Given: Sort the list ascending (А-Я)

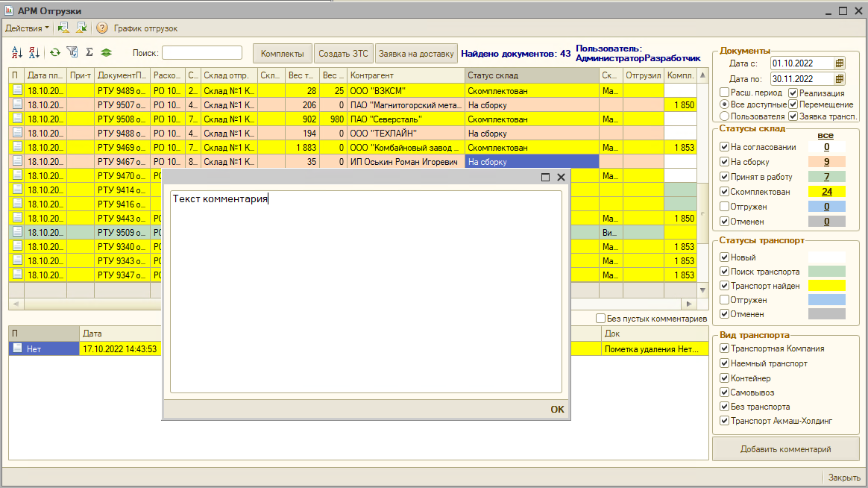Looking at the screenshot, I should point(17,53).
